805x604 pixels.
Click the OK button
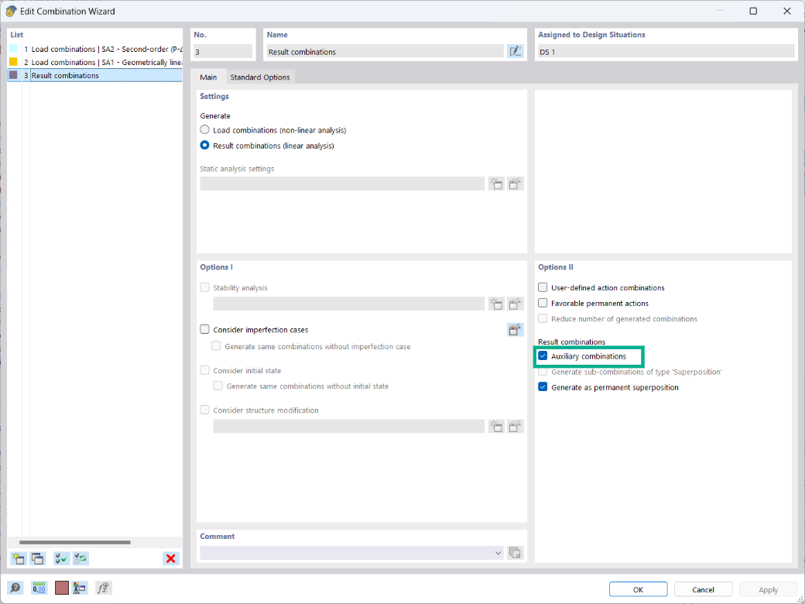[638, 589]
